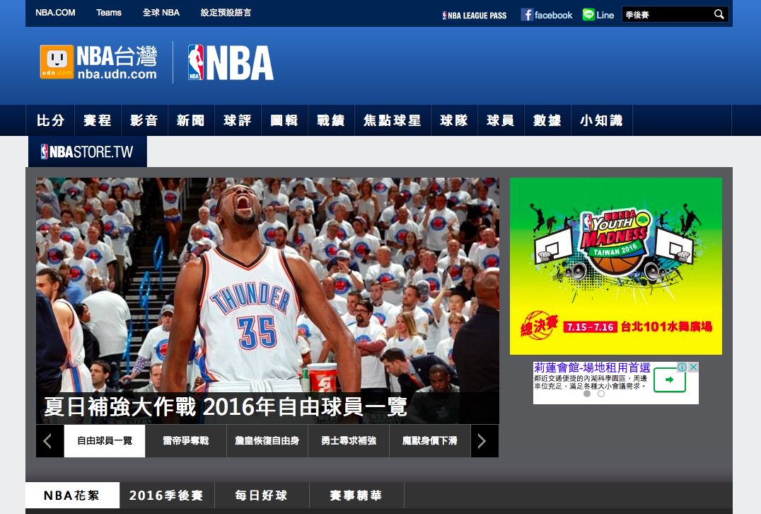Switch to 2016季後賽 tab
Viewport: 761px width, 514px height.
point(166,496)
